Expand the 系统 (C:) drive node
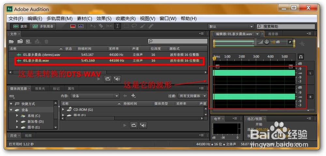The height and width of the screenshot is (156, 326). (17, 116)
